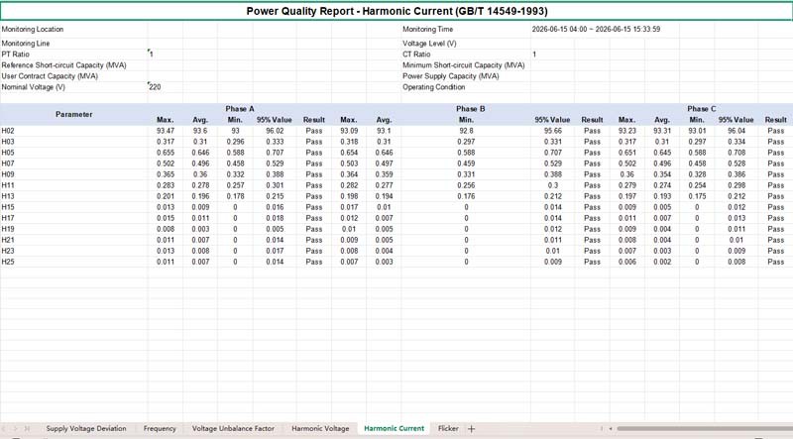
Task: Click the H03 row label
Action: pyautogui.click(x=8, y=142)
